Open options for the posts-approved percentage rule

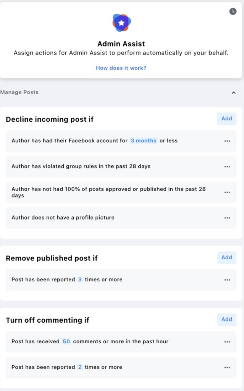[227, 192]
